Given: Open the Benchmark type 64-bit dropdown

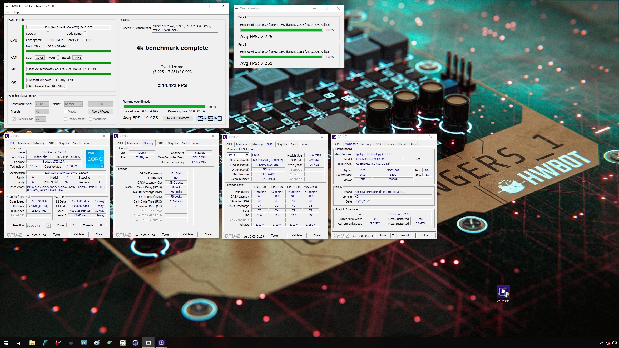Looking at the screenshot, I should click(42, 104).
